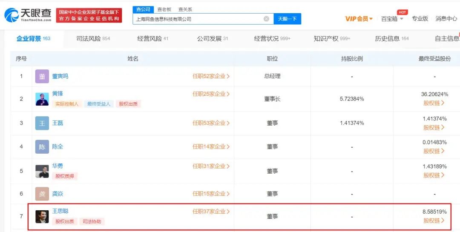Click 司法协助 tag for 王思聪

[92, 221]
